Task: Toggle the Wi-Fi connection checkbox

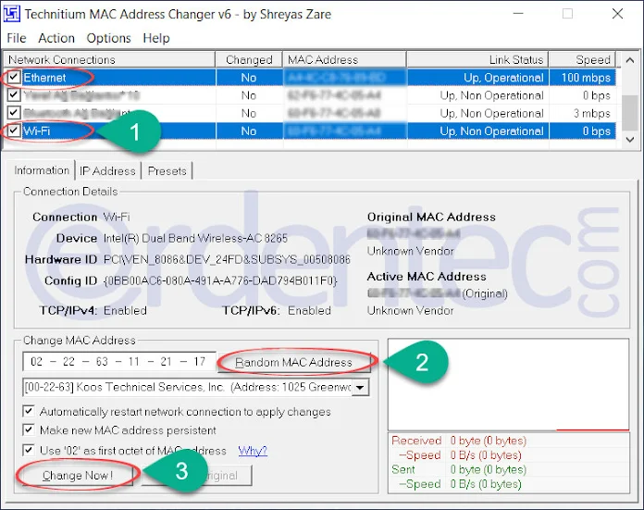Action: tap(14, 131)
